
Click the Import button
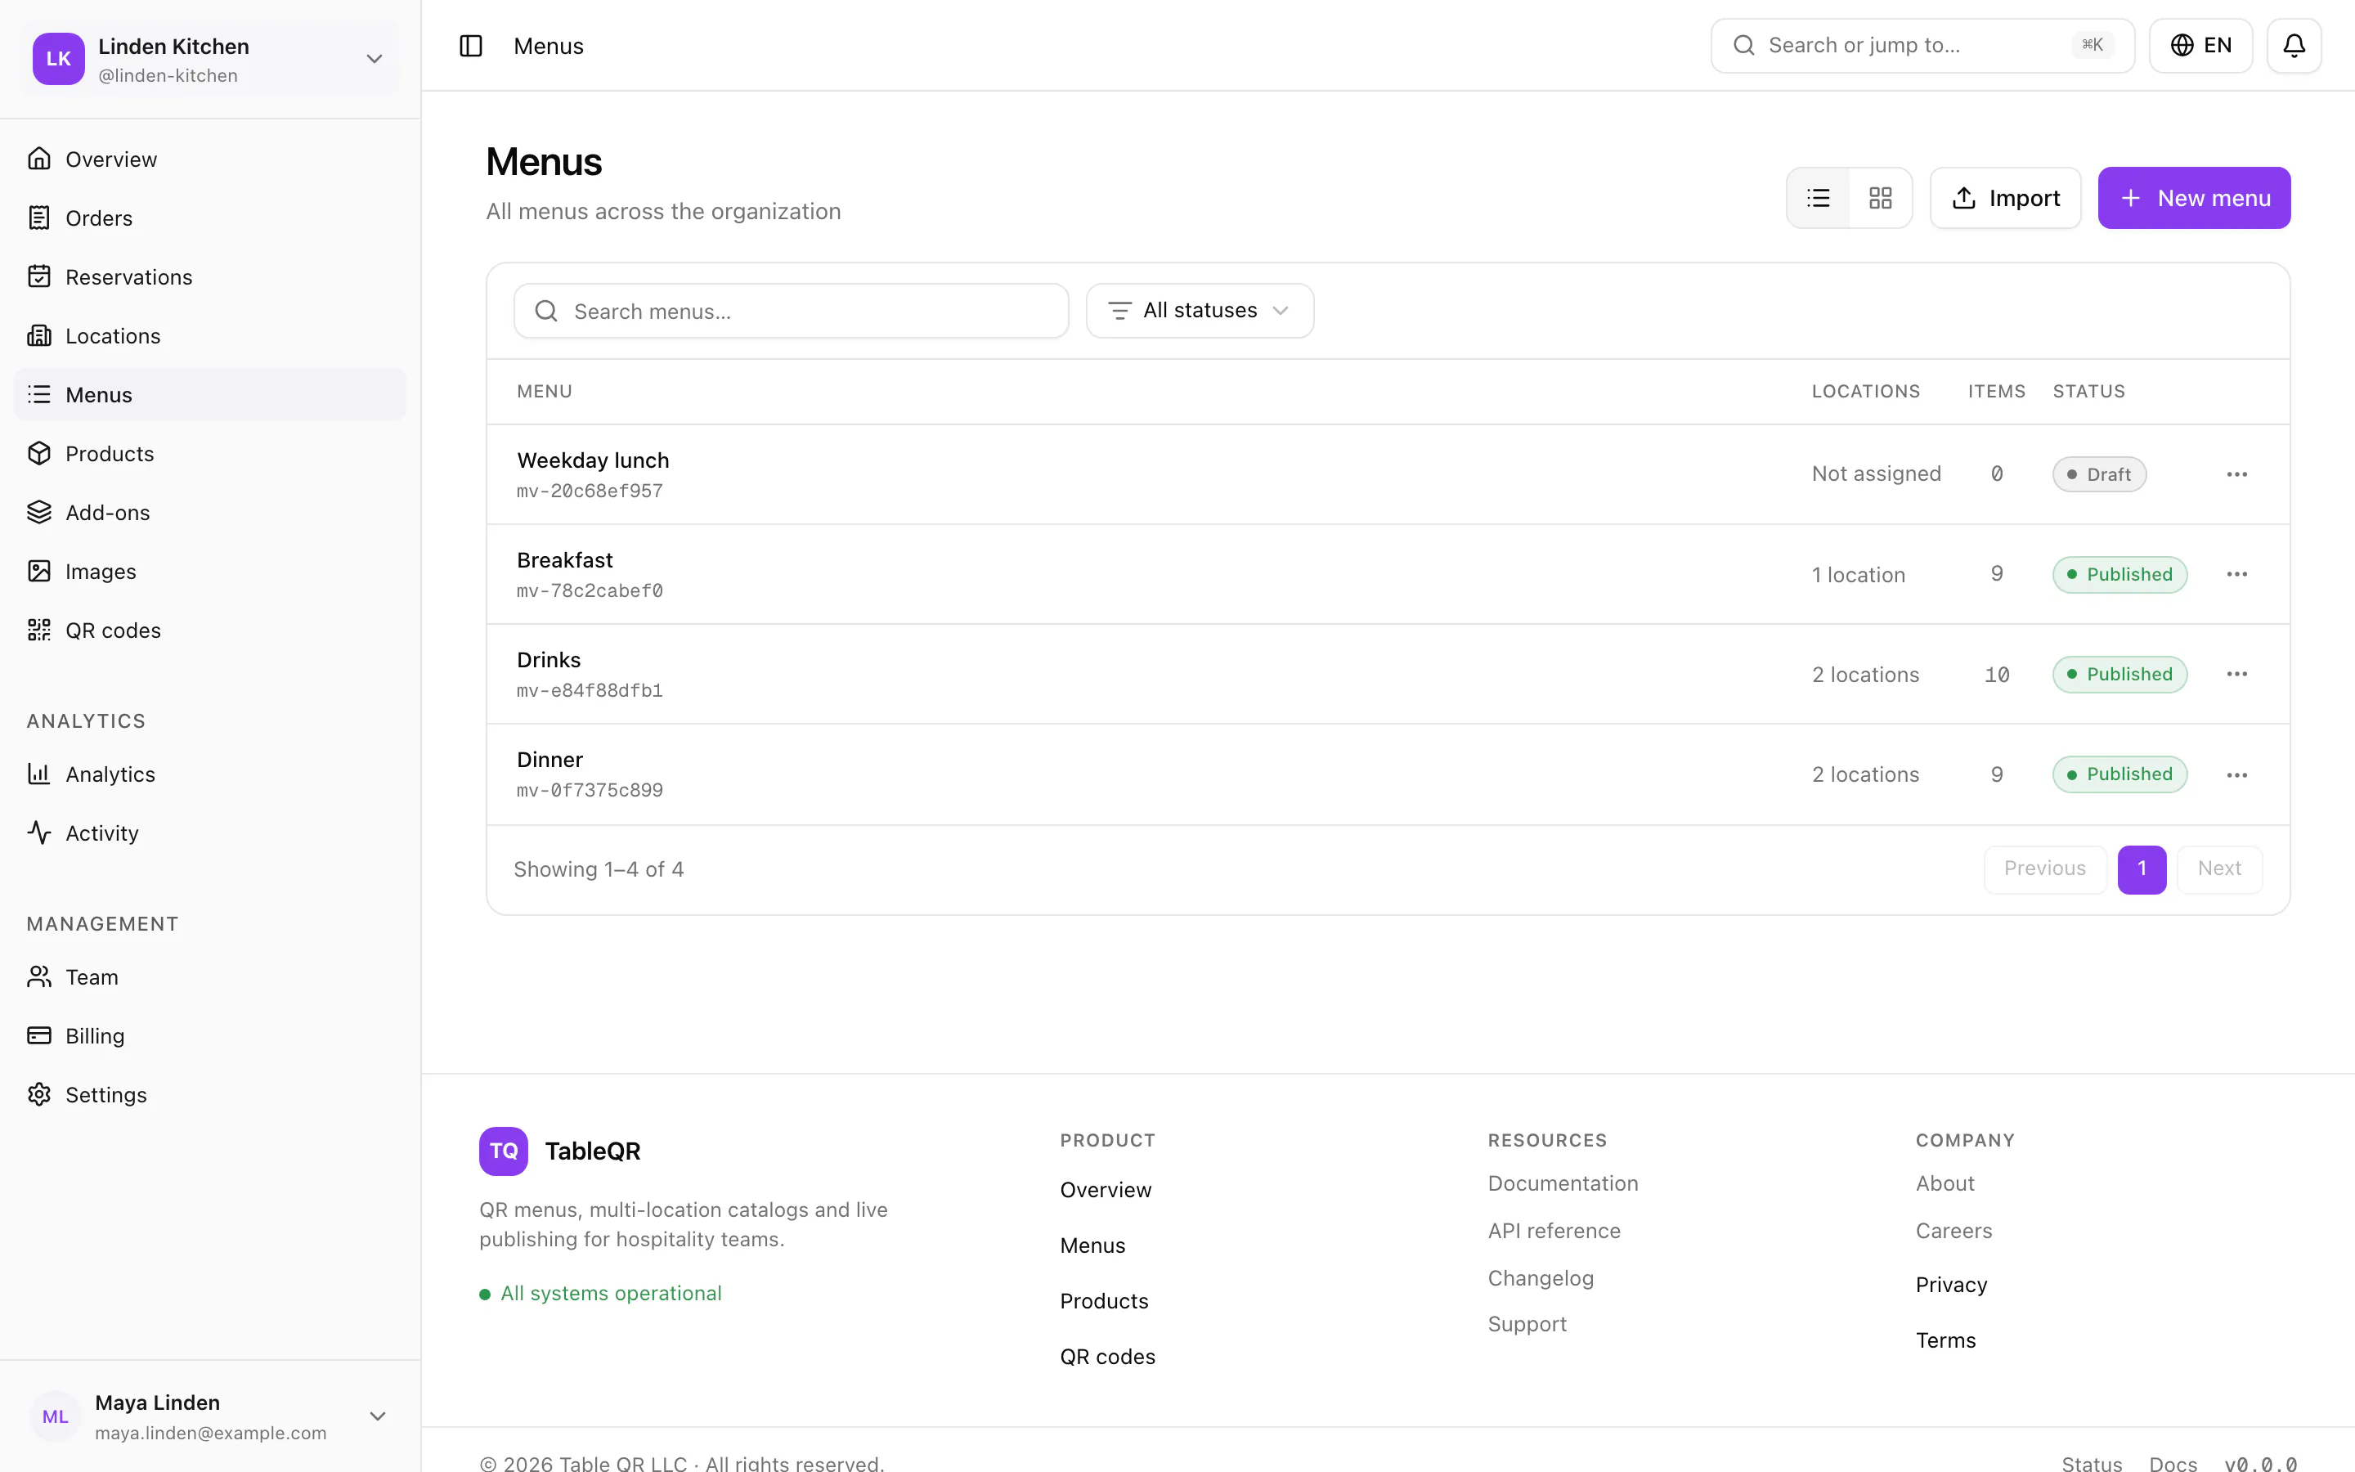click(x=2005, y=199)
